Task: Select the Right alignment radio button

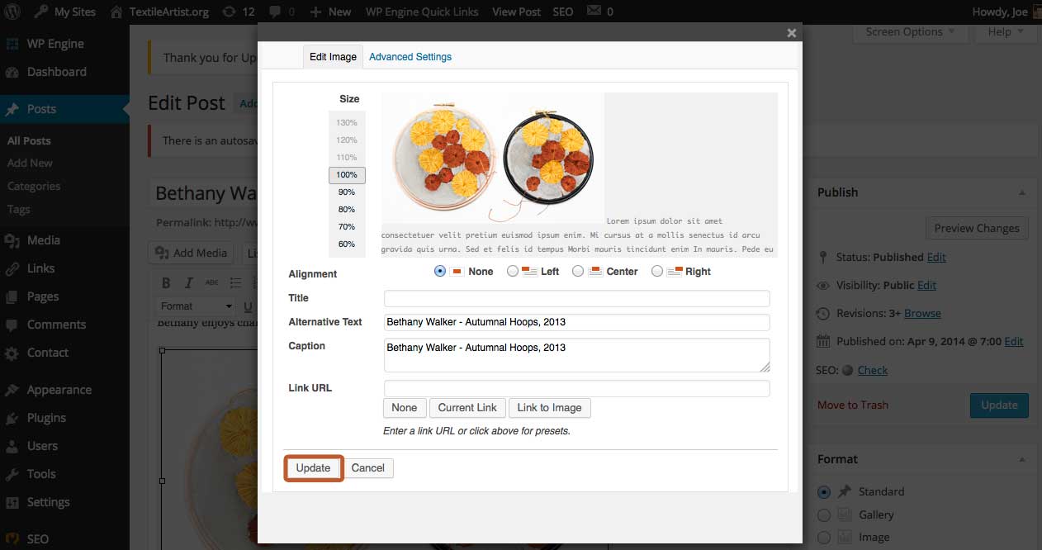Action: (657, 271)
